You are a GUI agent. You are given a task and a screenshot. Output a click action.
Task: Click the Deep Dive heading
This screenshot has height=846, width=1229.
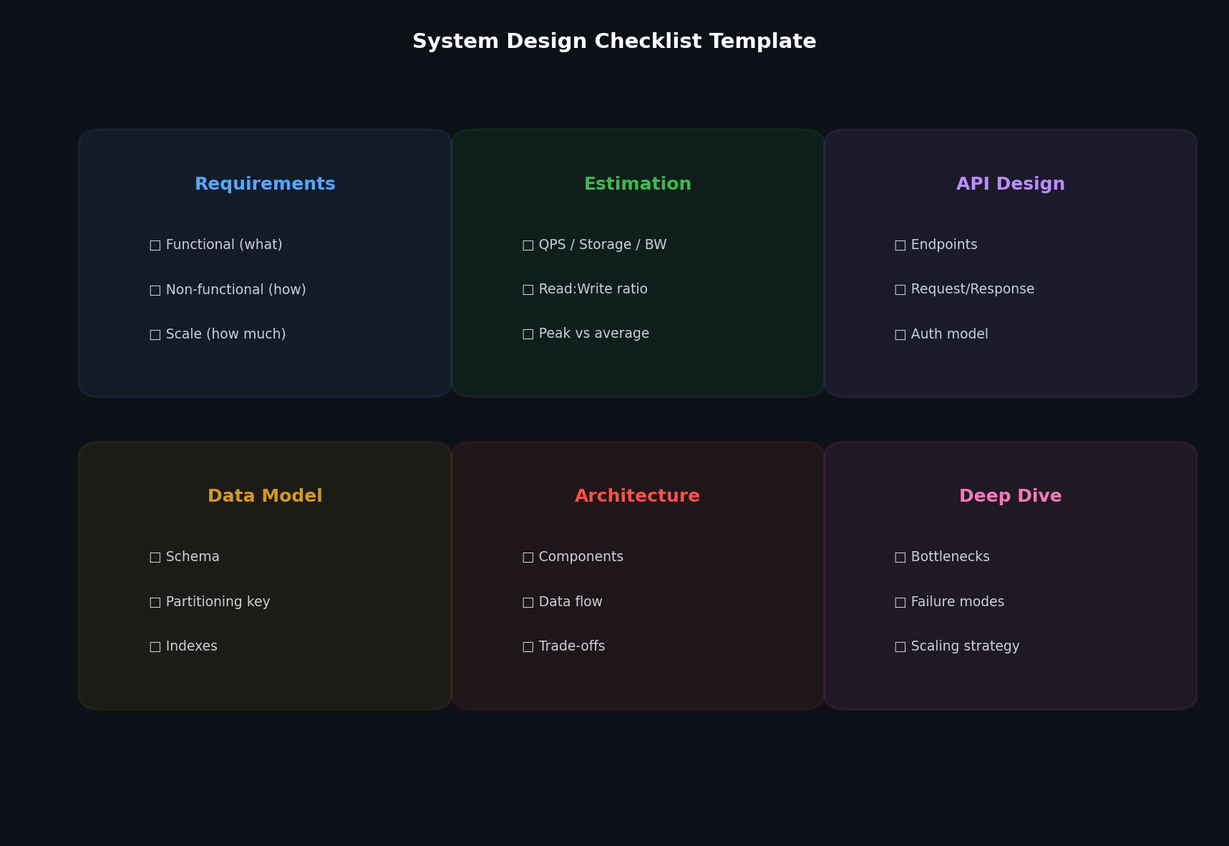(x=1011, y=497)
